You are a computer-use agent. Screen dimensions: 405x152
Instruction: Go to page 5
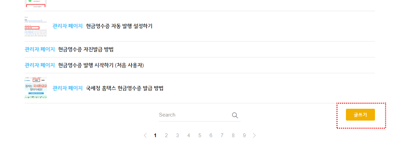200,135
